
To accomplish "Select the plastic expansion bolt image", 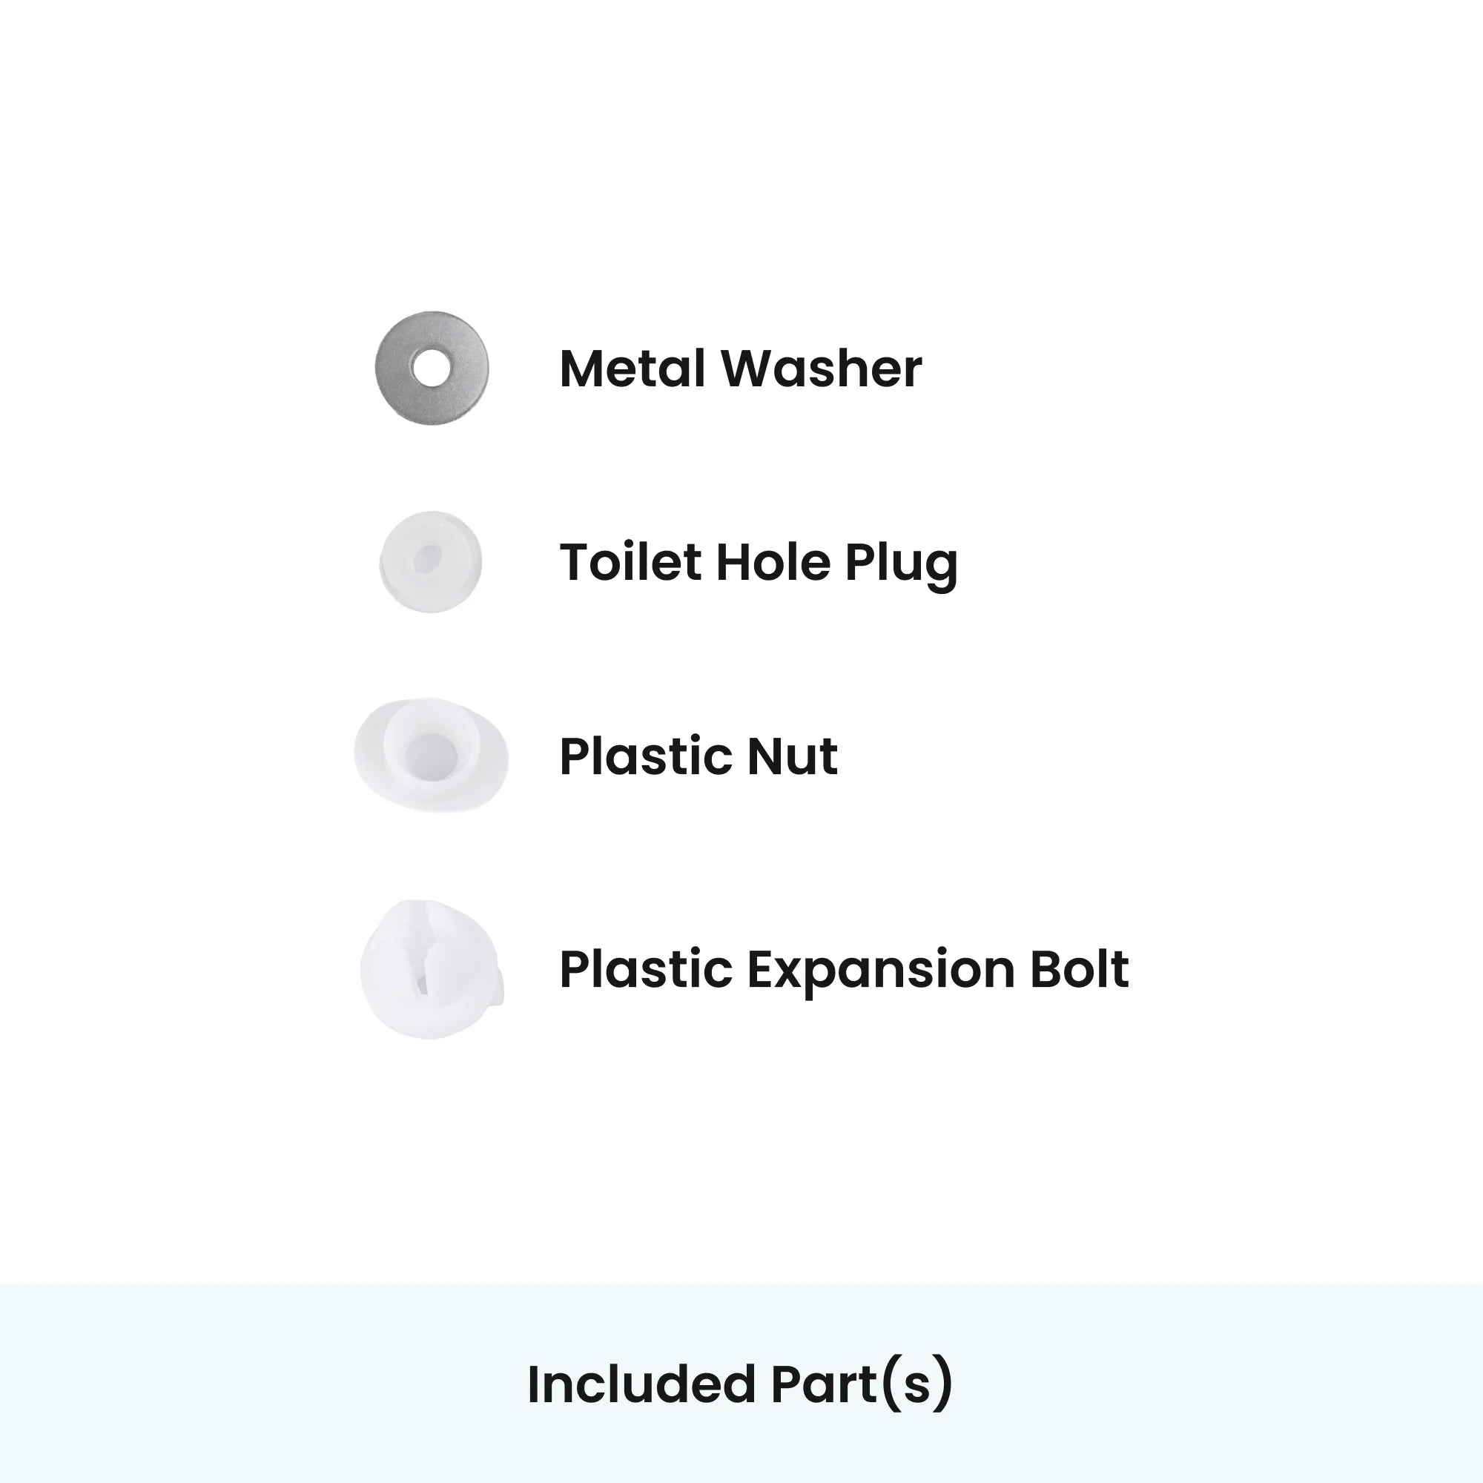I will pyautogui.click(x=432, y=968).
